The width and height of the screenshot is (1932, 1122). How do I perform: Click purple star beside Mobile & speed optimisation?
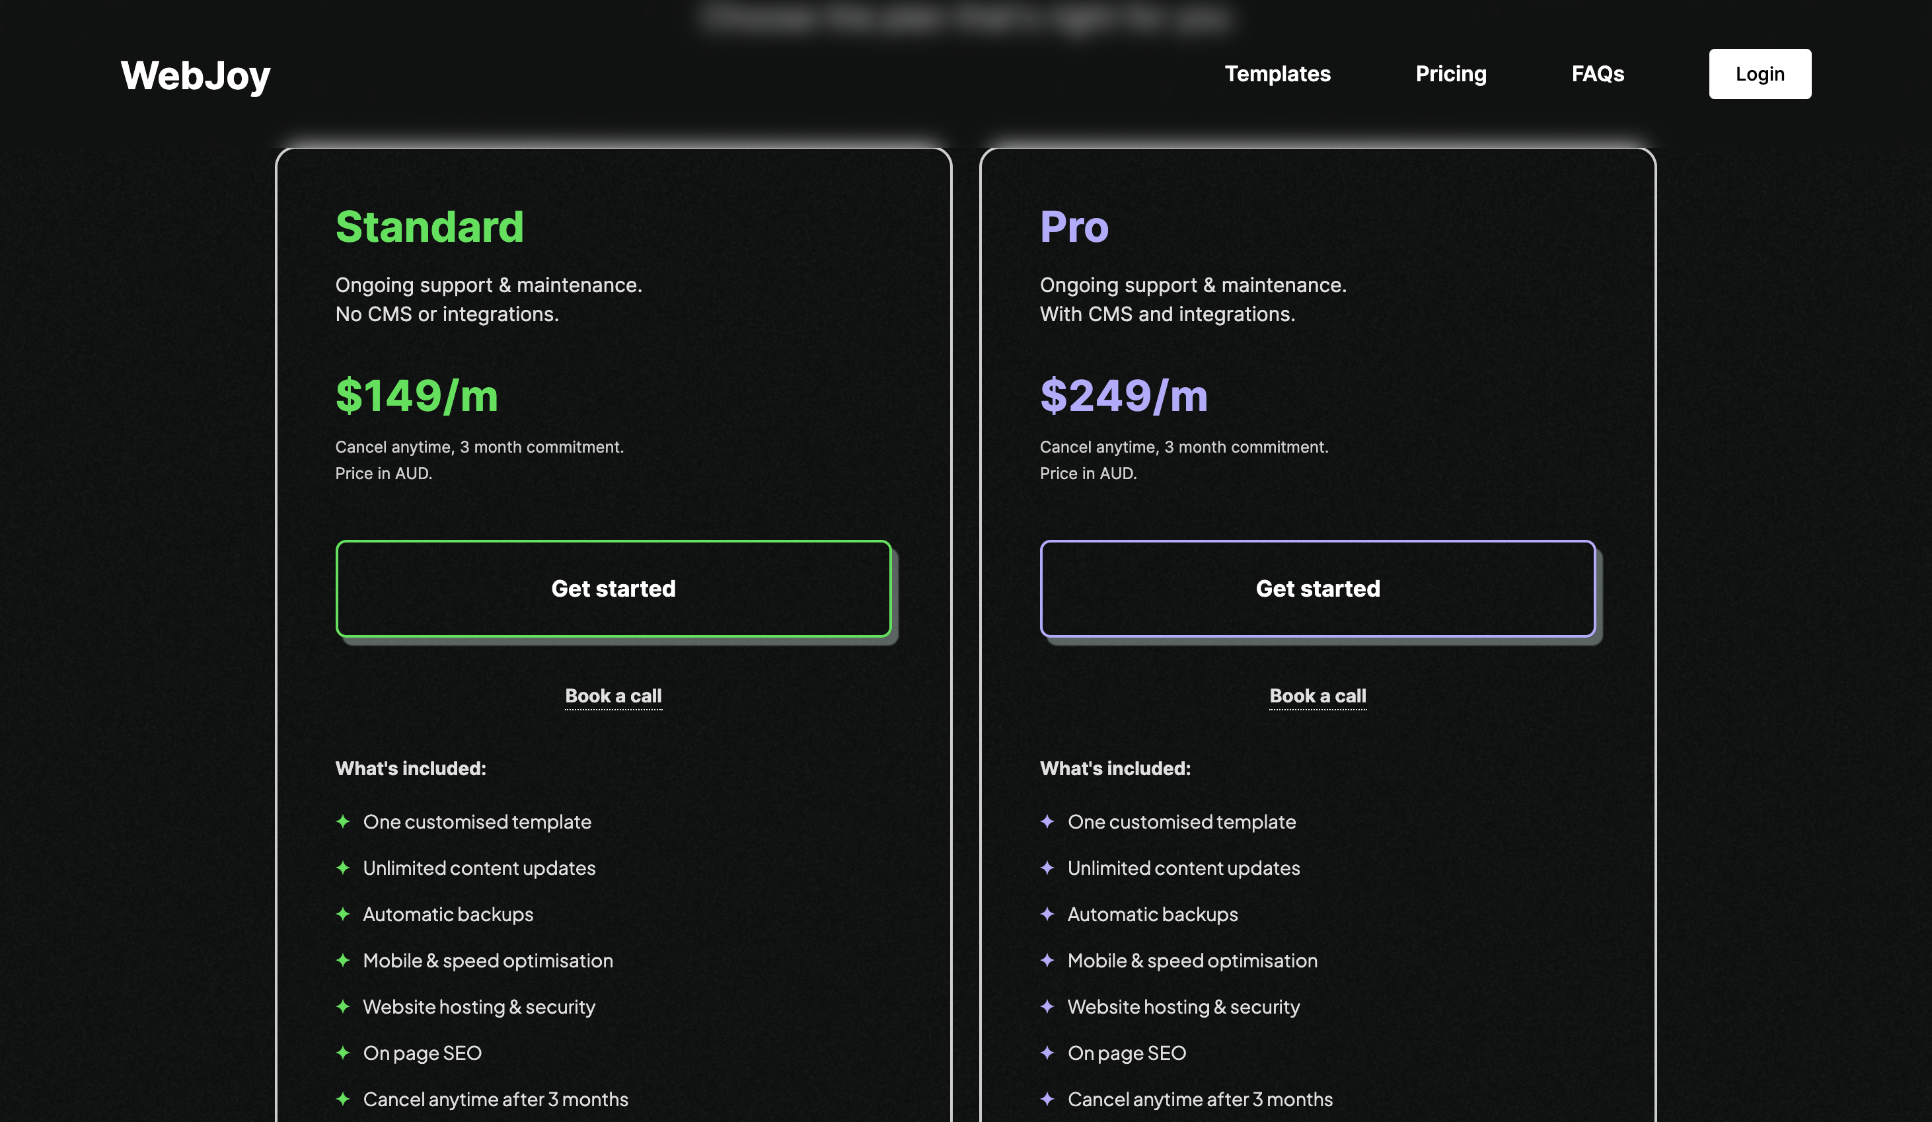coord(1047,960)
